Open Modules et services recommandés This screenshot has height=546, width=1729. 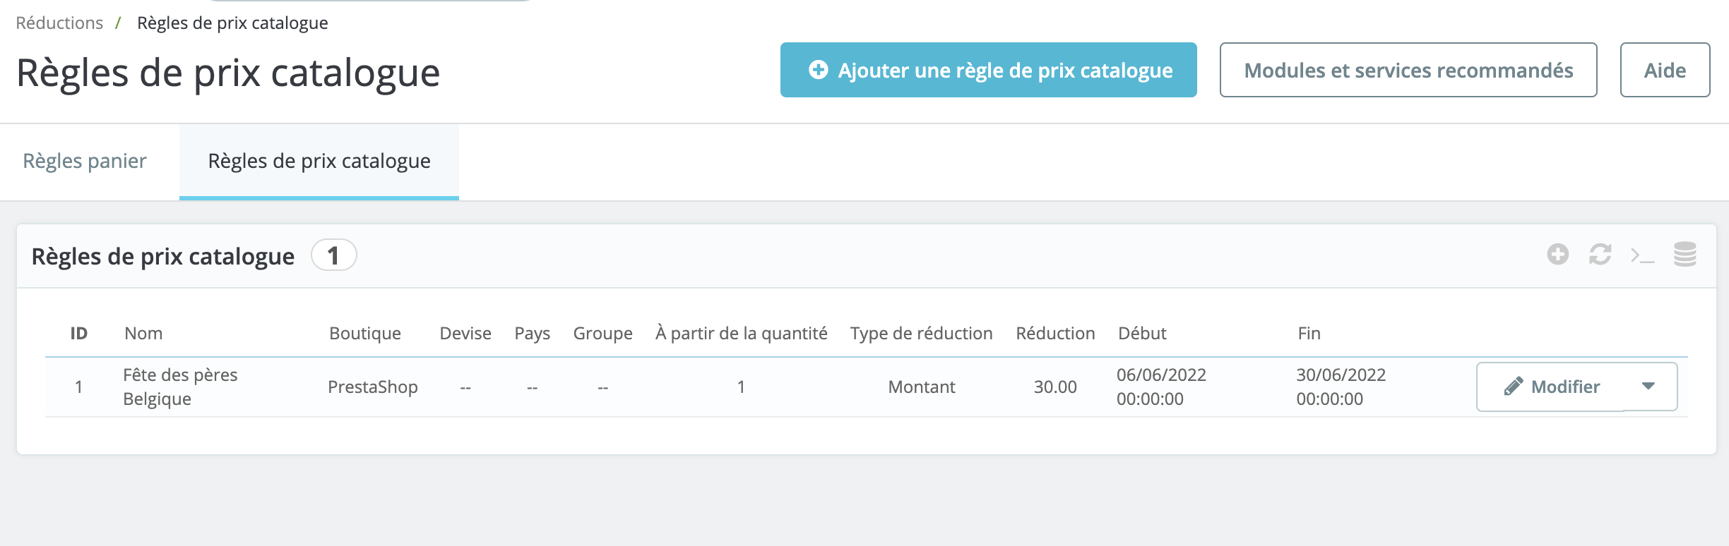(1408, 70)
